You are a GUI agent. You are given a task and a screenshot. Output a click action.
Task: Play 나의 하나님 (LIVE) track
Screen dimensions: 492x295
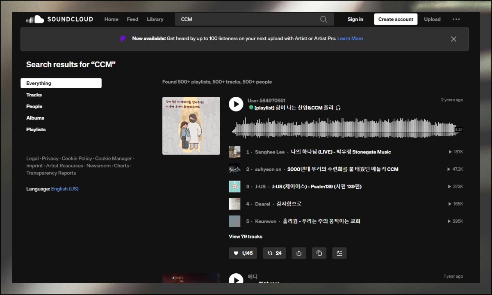click(x=341, y=152)
